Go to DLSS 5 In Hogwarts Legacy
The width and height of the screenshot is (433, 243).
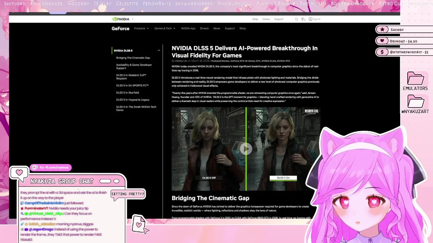(133, 100)
